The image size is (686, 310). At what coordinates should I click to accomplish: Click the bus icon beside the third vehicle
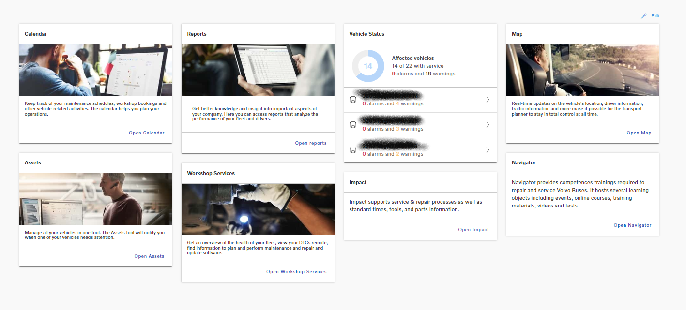pyautogui.click(x=353, y=149)
